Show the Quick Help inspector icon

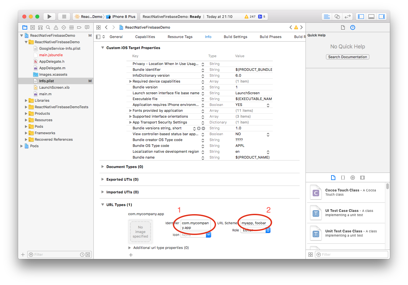(353, 27)
